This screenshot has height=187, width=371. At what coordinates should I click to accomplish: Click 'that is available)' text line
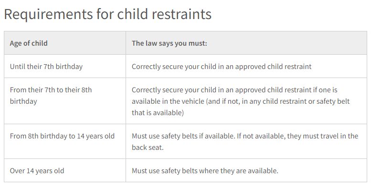click(x=158, y=113)
